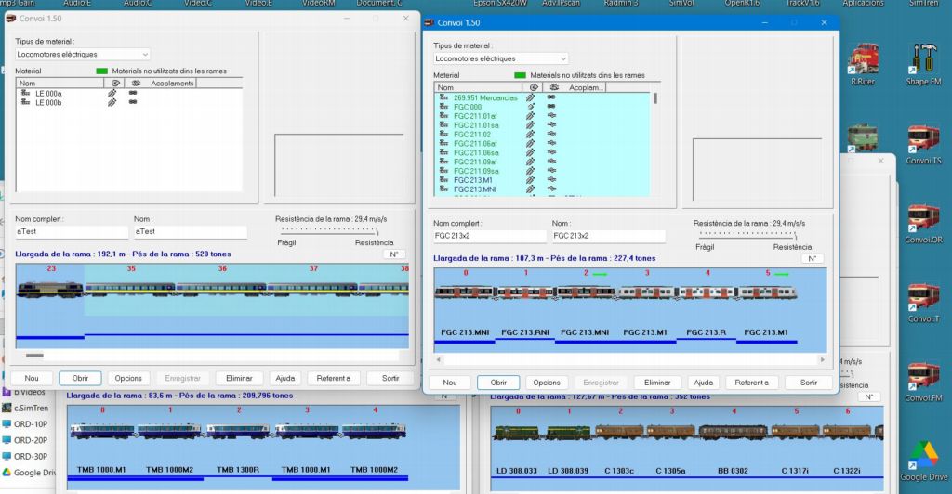Click locomotive icon left of FGC 211.09sa
This screenshot has height=494, width=952.
[x=443, y=171]
